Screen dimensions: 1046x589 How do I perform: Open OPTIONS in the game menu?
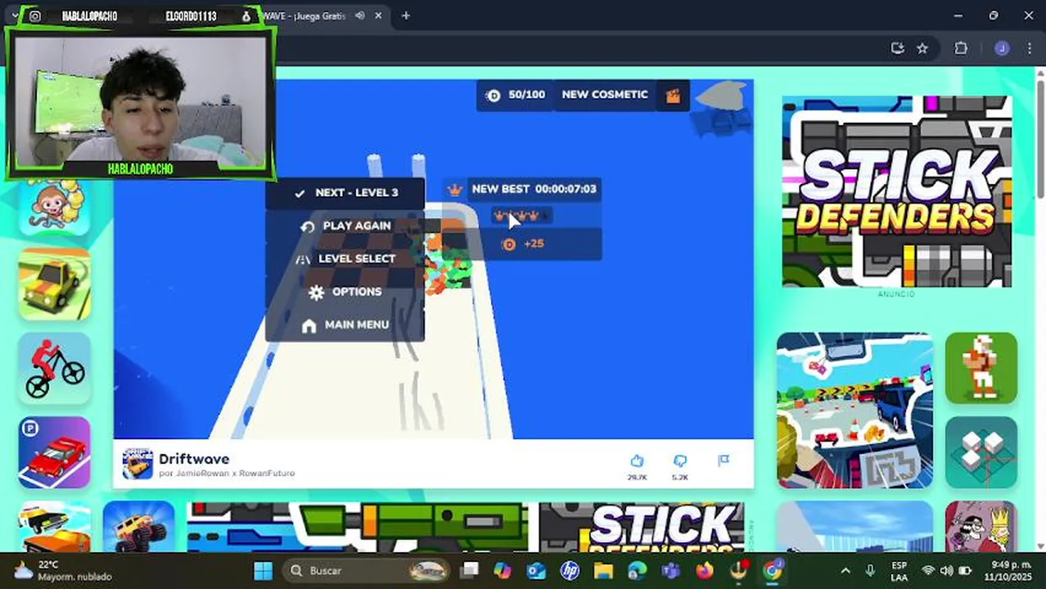[345, 291]
